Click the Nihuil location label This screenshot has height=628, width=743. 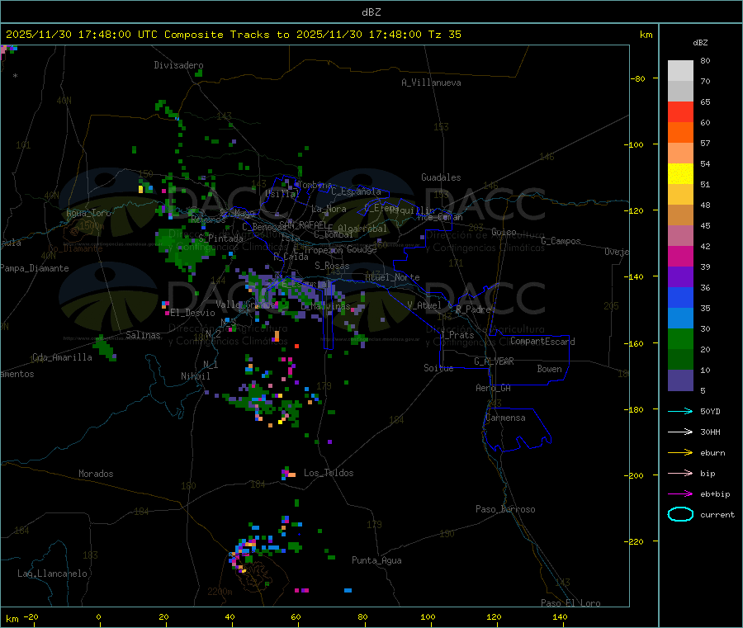tap(196, 376)
